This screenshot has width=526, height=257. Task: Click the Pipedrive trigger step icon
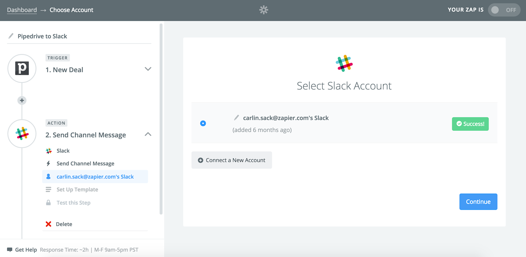22,69
